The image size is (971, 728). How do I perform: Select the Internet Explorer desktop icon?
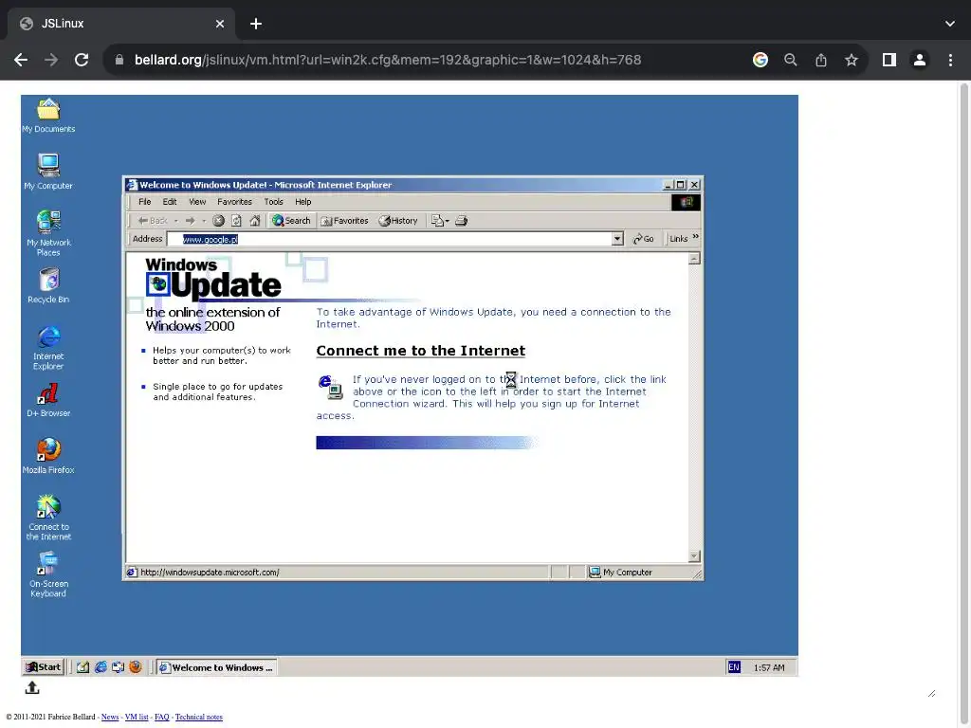pos(48,348)
